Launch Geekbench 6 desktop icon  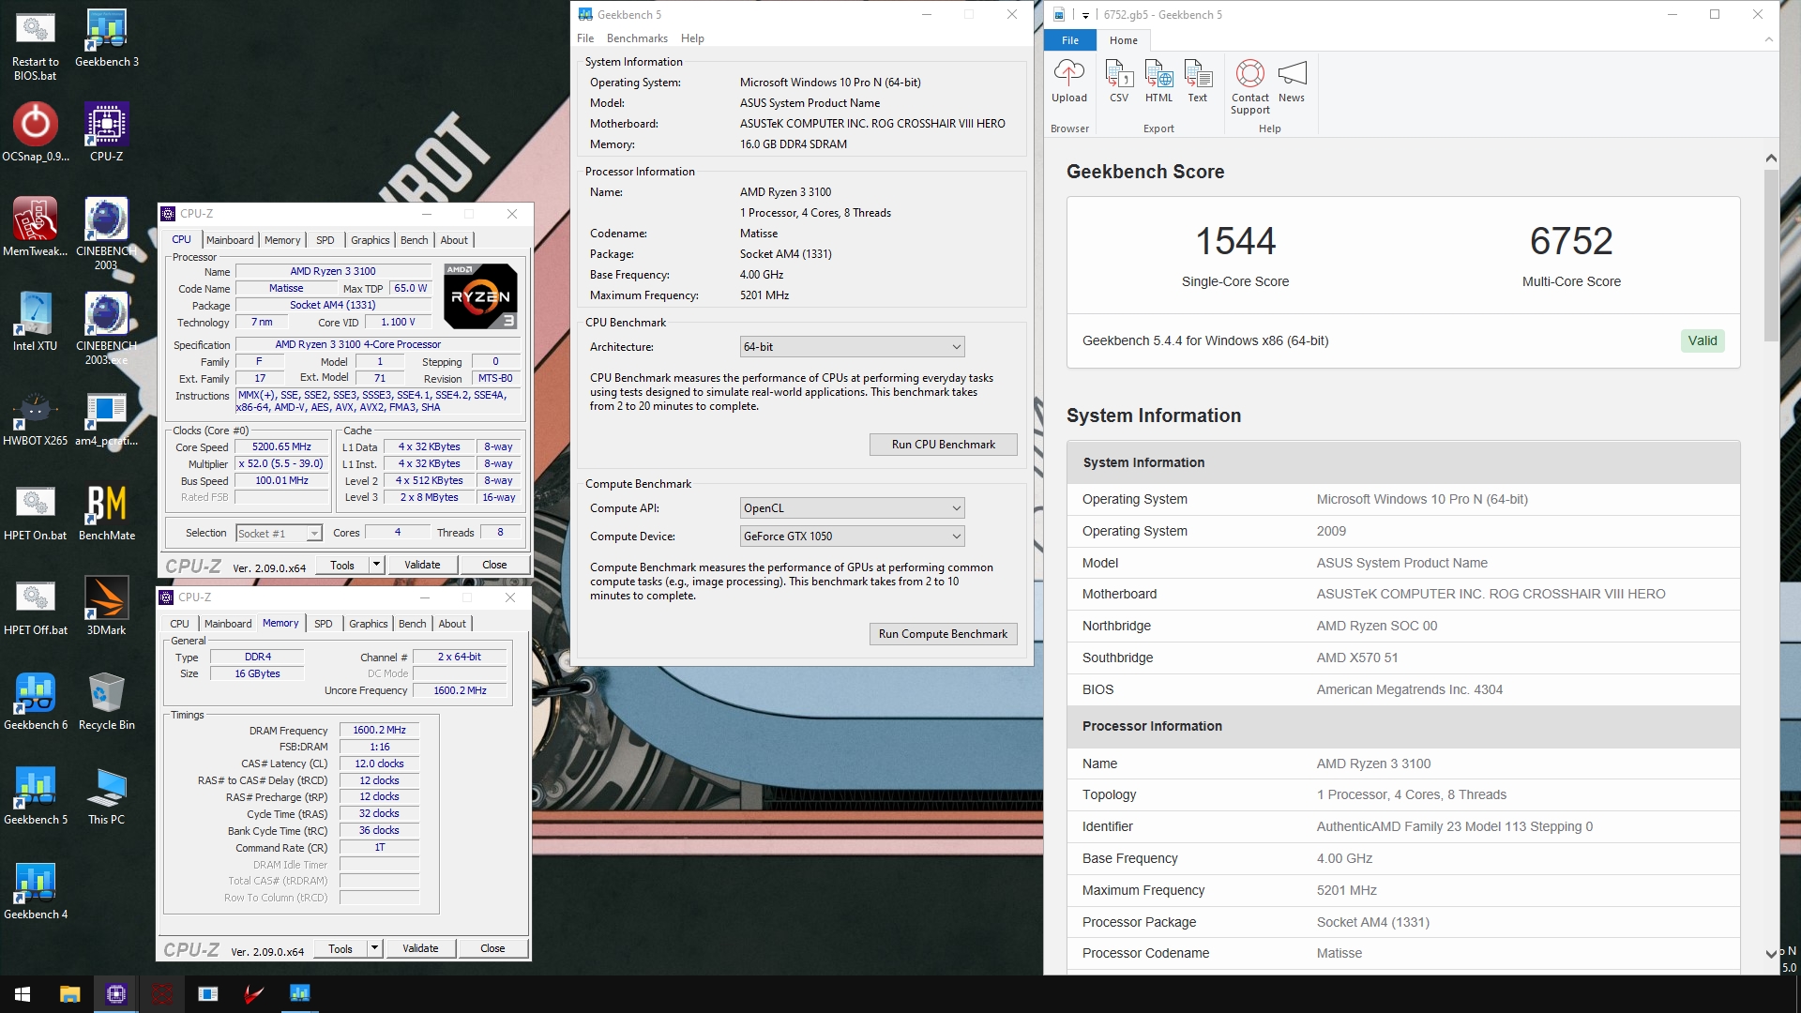35,701
